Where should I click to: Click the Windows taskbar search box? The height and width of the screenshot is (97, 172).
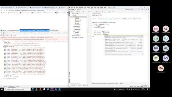pos(17,89)
